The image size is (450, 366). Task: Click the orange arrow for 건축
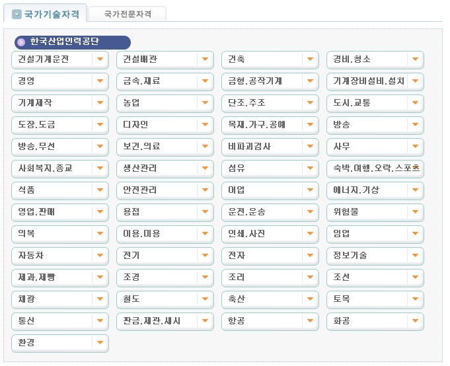pos(311,59)
